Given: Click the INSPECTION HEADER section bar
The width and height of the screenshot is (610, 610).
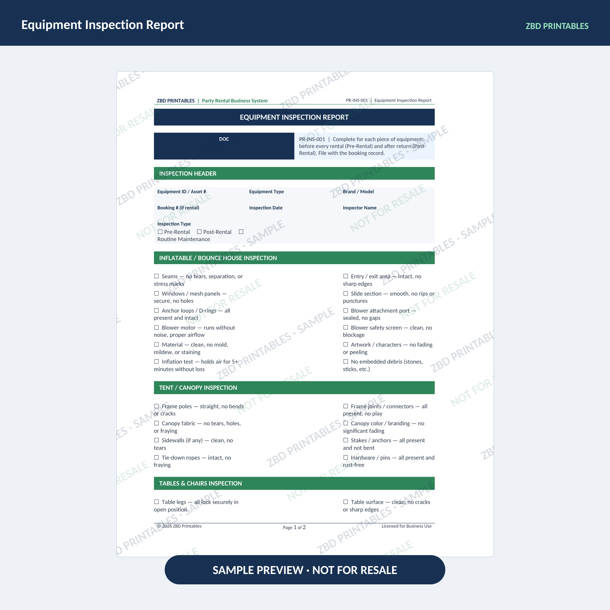Looking at the screenshot, I should coord(294,173).
